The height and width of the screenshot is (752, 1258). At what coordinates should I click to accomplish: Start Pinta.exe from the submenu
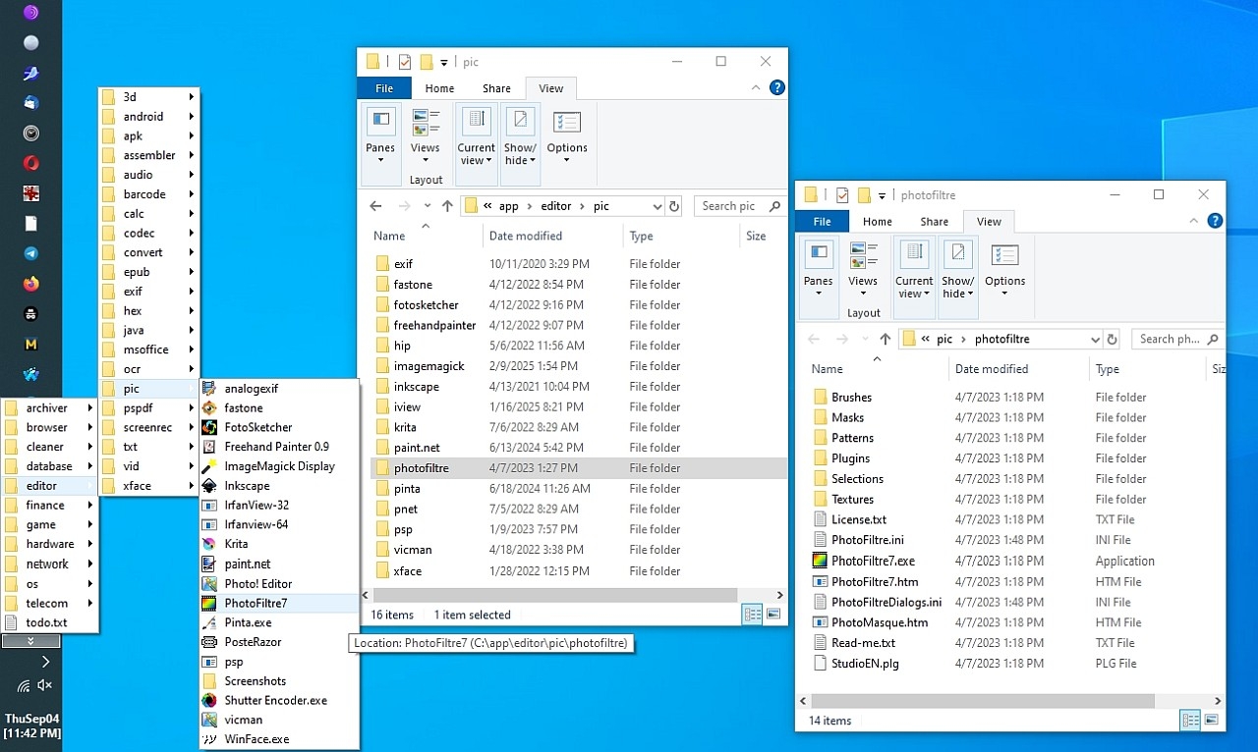click(279, 622)
